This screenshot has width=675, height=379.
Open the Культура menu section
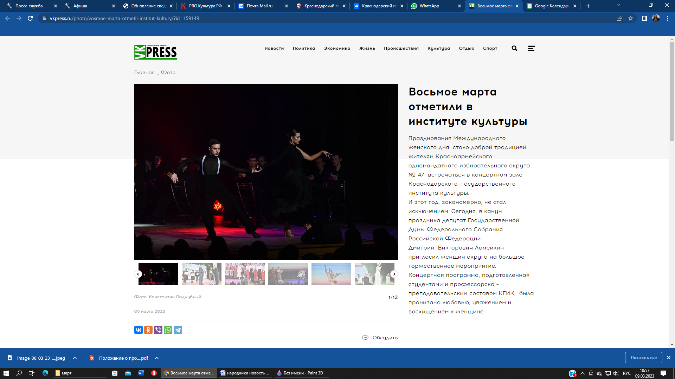(438, 48)
